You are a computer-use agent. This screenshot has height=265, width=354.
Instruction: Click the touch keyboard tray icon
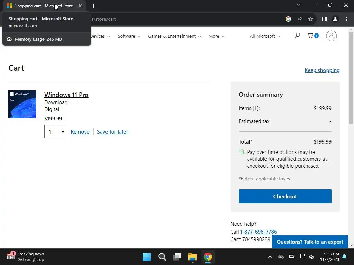(292, 257)
